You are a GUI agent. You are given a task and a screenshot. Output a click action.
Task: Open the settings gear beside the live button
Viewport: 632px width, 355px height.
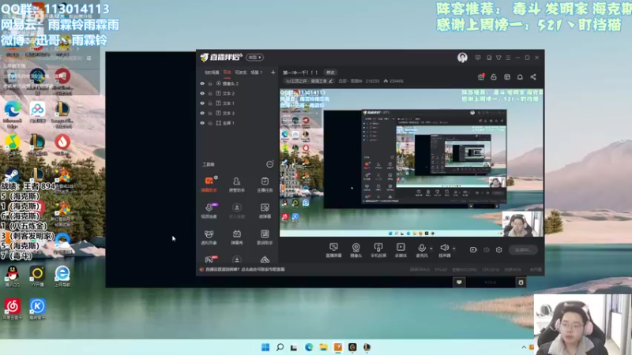pos(499,250)
